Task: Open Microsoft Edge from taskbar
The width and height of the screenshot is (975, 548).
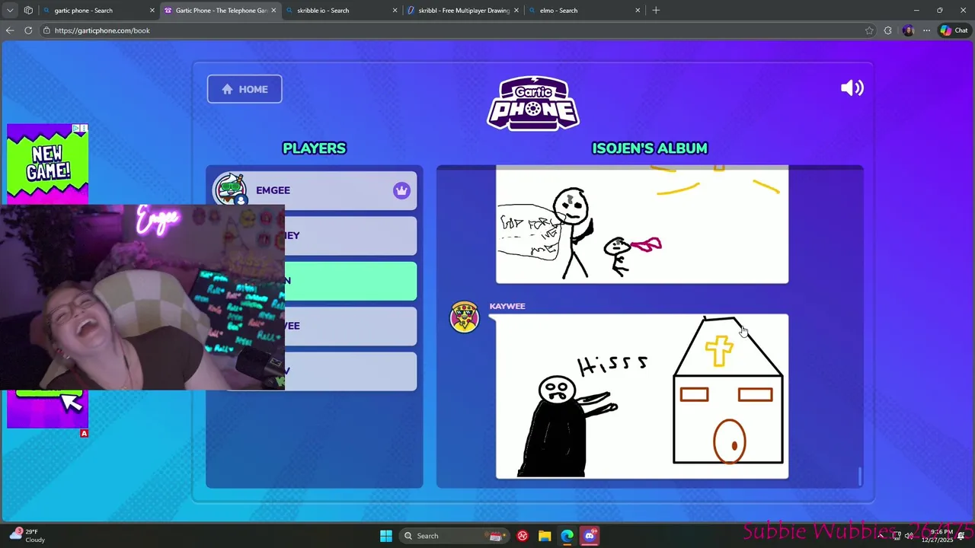Action: [567, 536]
